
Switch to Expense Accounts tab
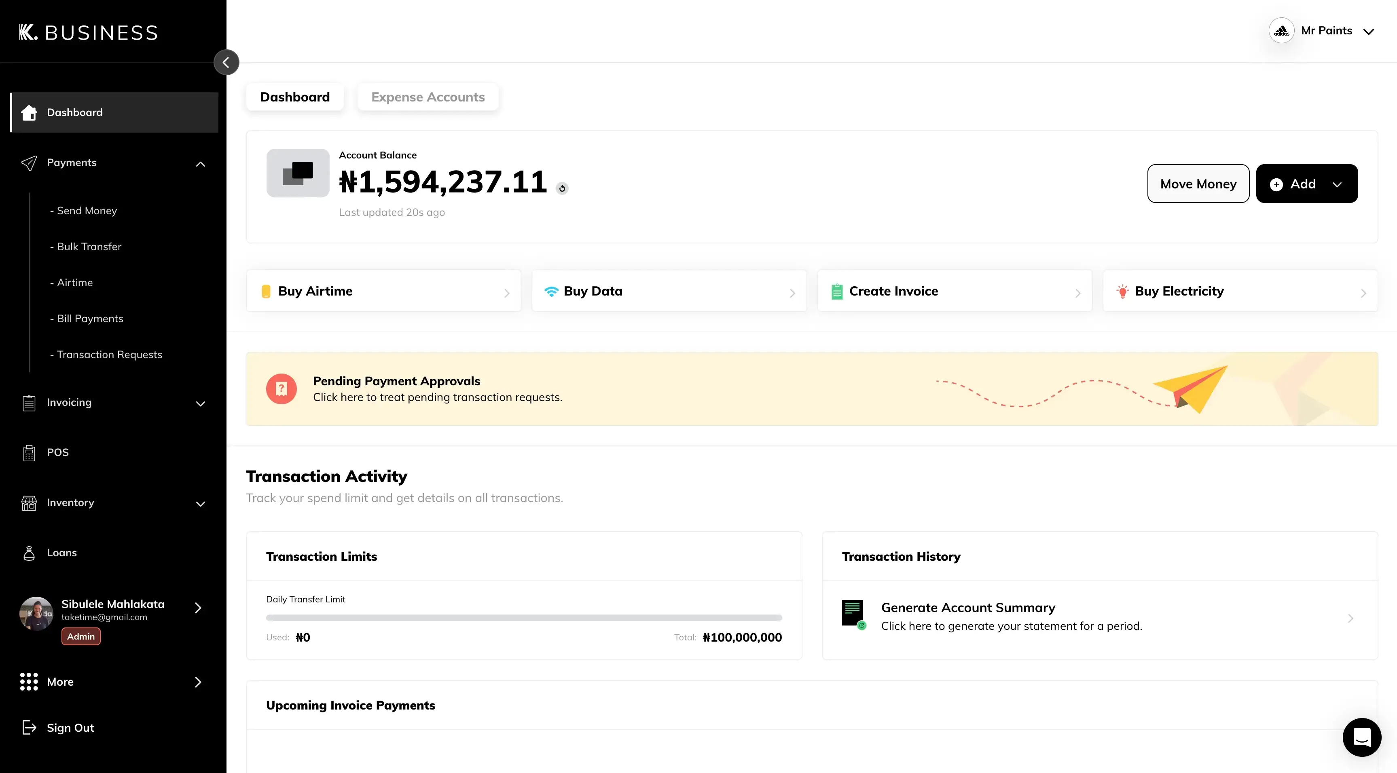point(428,97)
